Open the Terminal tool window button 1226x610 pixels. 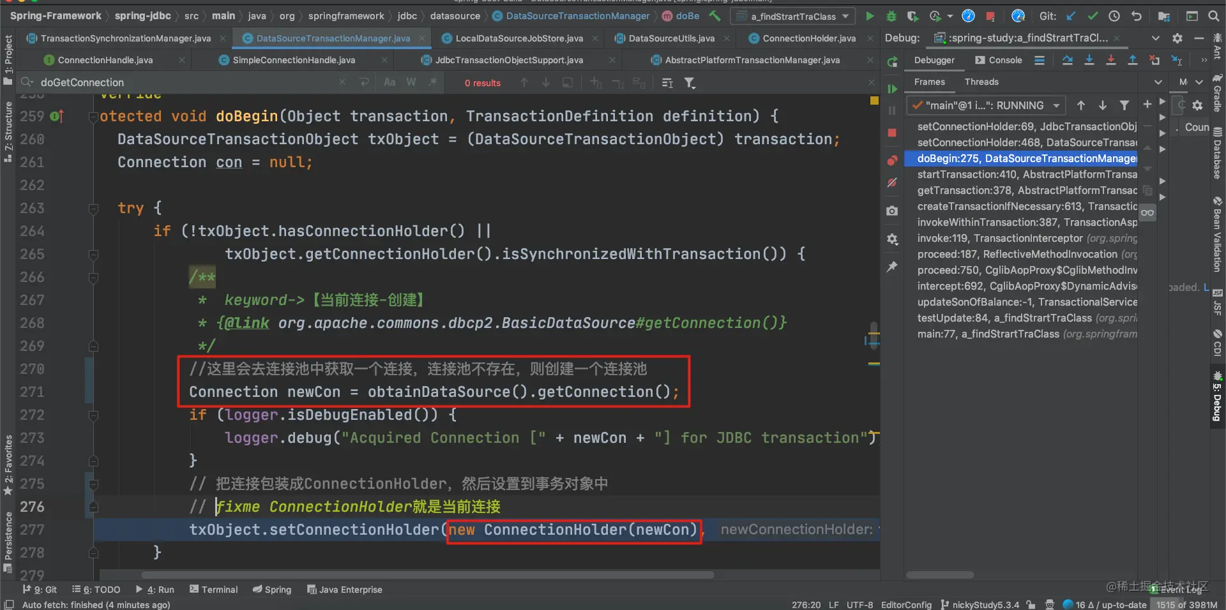coord(214,590)
